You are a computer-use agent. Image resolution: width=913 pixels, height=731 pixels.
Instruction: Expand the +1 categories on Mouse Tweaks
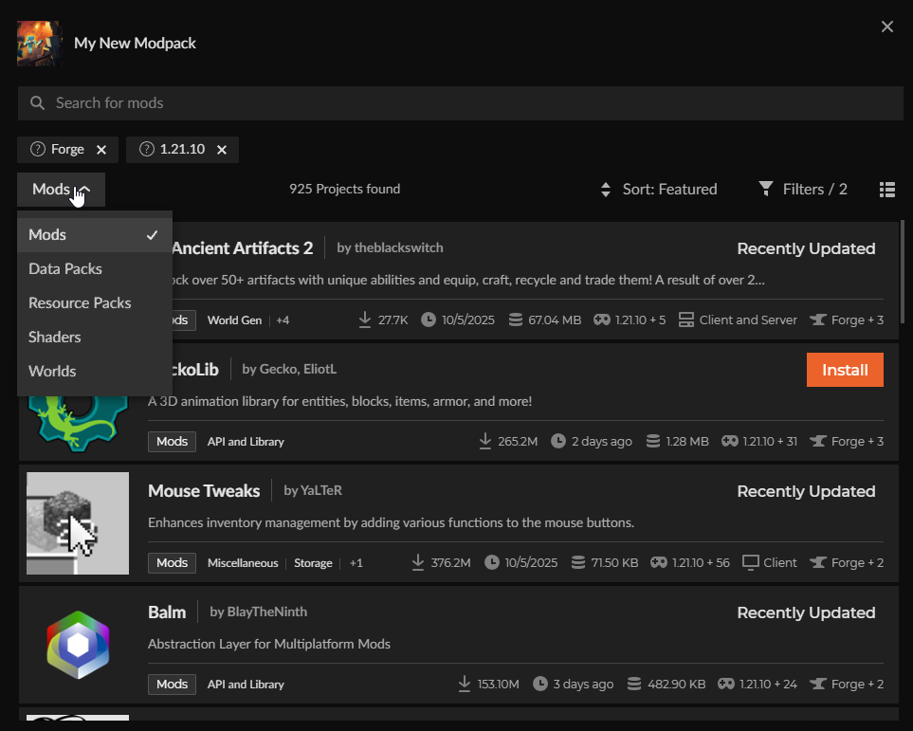pyautogui.click(x=356, y=563)
